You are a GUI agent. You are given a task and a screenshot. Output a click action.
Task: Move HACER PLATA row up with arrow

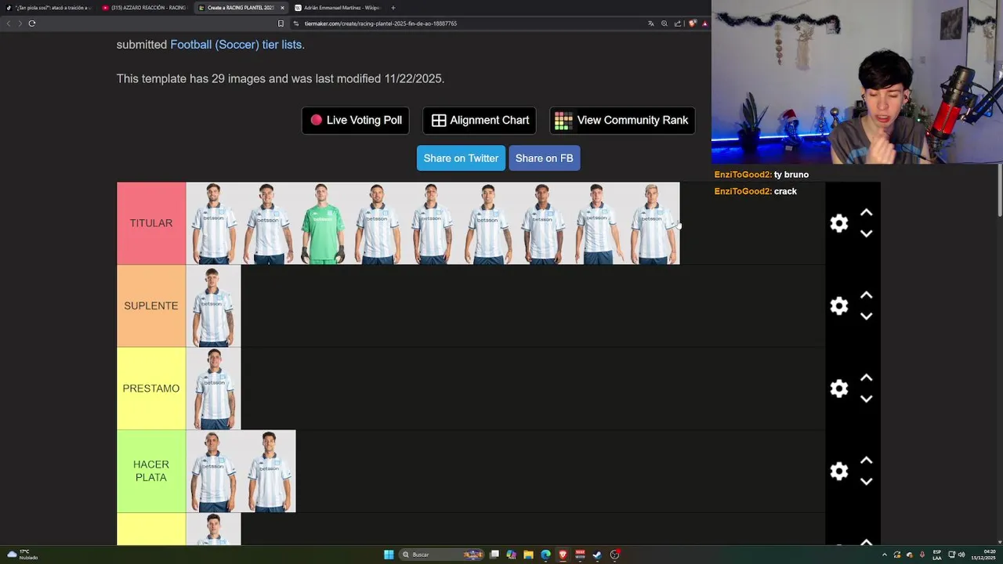point(867,461)
